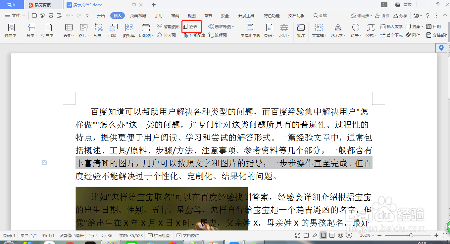
Task: Toggle 文档校对 document proofing in status bar
Action: (x=188, y=235)
